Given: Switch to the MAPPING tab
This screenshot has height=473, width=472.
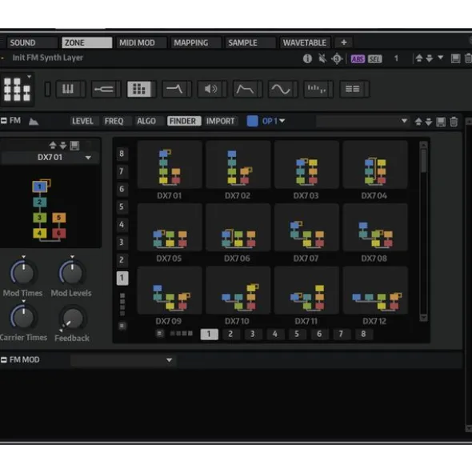Looking at the screenshot, I should pyautogui.click(x=196, y=42).
